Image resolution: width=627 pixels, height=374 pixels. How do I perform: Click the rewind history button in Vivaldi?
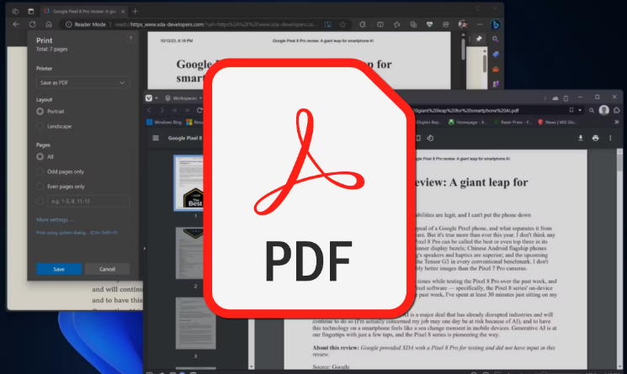pos(175,110)
